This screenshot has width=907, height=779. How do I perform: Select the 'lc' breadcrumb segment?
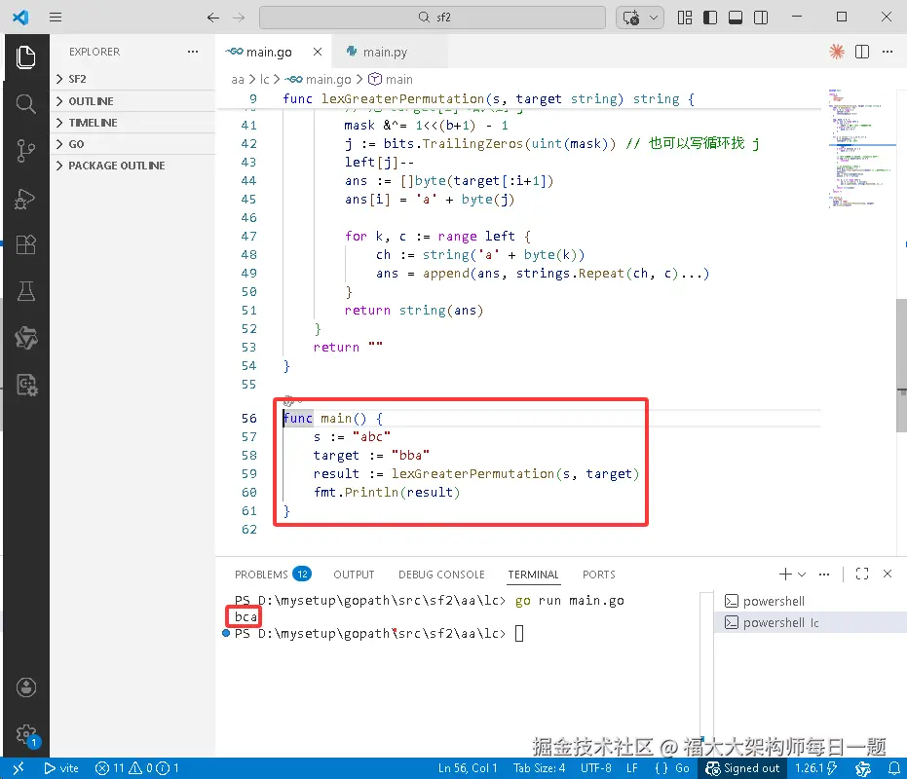tap(264, 79)
